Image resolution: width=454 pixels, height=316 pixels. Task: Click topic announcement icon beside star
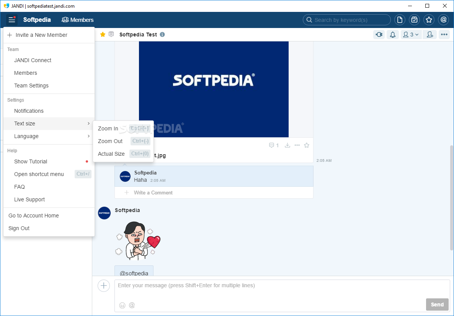(111, 35)
